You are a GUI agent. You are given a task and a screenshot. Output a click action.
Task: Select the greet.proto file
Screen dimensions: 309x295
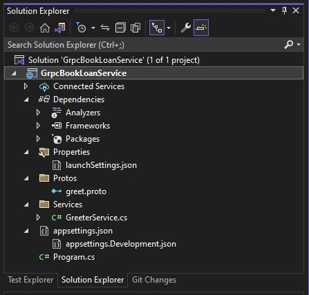tap(86, 191)
